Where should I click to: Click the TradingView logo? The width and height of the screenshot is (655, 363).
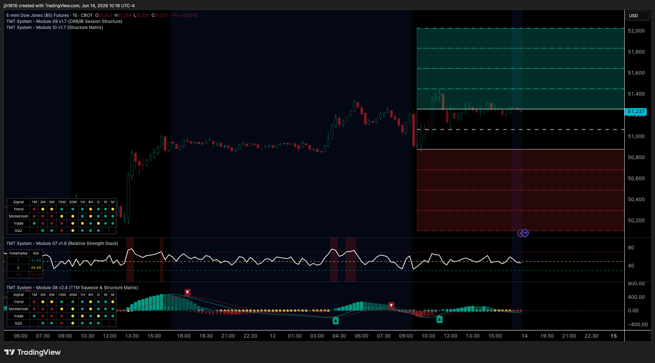(x=32, y=352)
